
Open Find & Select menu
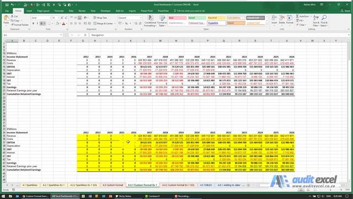pyautogui.click(x=324, y=21)
